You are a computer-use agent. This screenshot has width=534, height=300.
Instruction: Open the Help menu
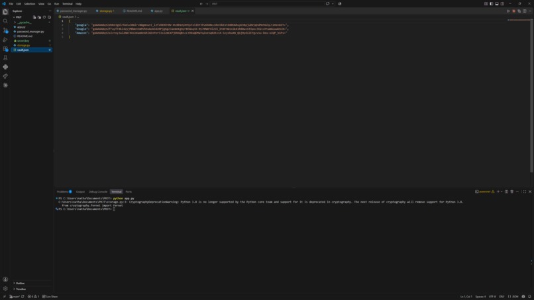coord(78,4)
